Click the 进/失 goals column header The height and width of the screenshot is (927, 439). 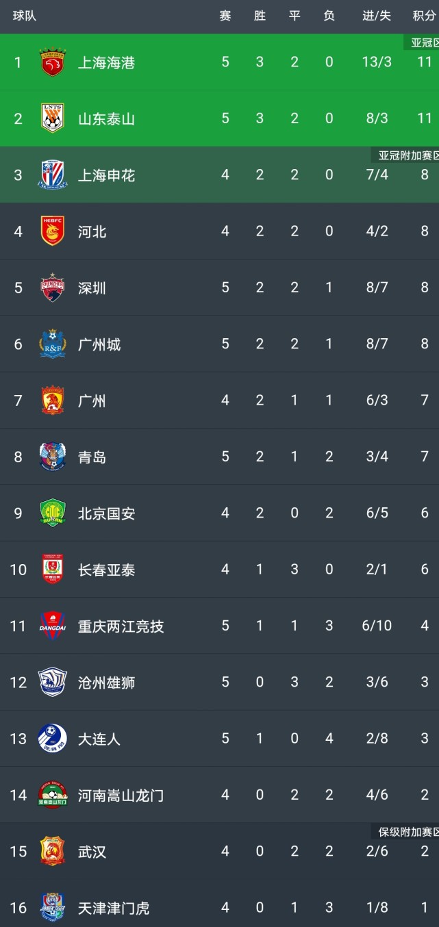click(377, 16)
